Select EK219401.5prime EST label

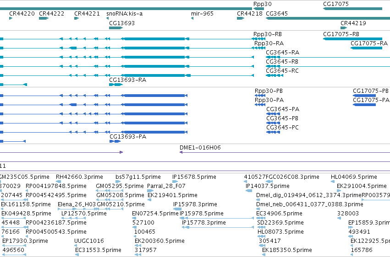coord(172,195)
